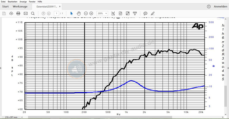Click the Save file icon
Viewport: 229px width, 119px height.
click(4, 14)
